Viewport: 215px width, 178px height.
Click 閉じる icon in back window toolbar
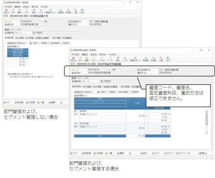(6, 11)
